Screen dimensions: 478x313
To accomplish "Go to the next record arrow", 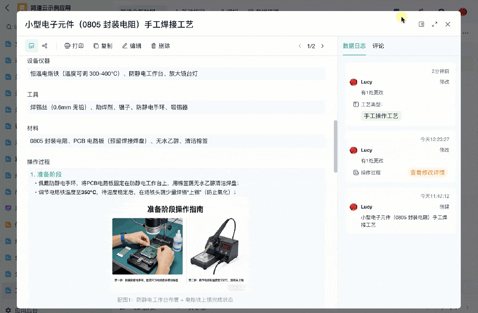I will pyautogui.click(x=323, y=46).
